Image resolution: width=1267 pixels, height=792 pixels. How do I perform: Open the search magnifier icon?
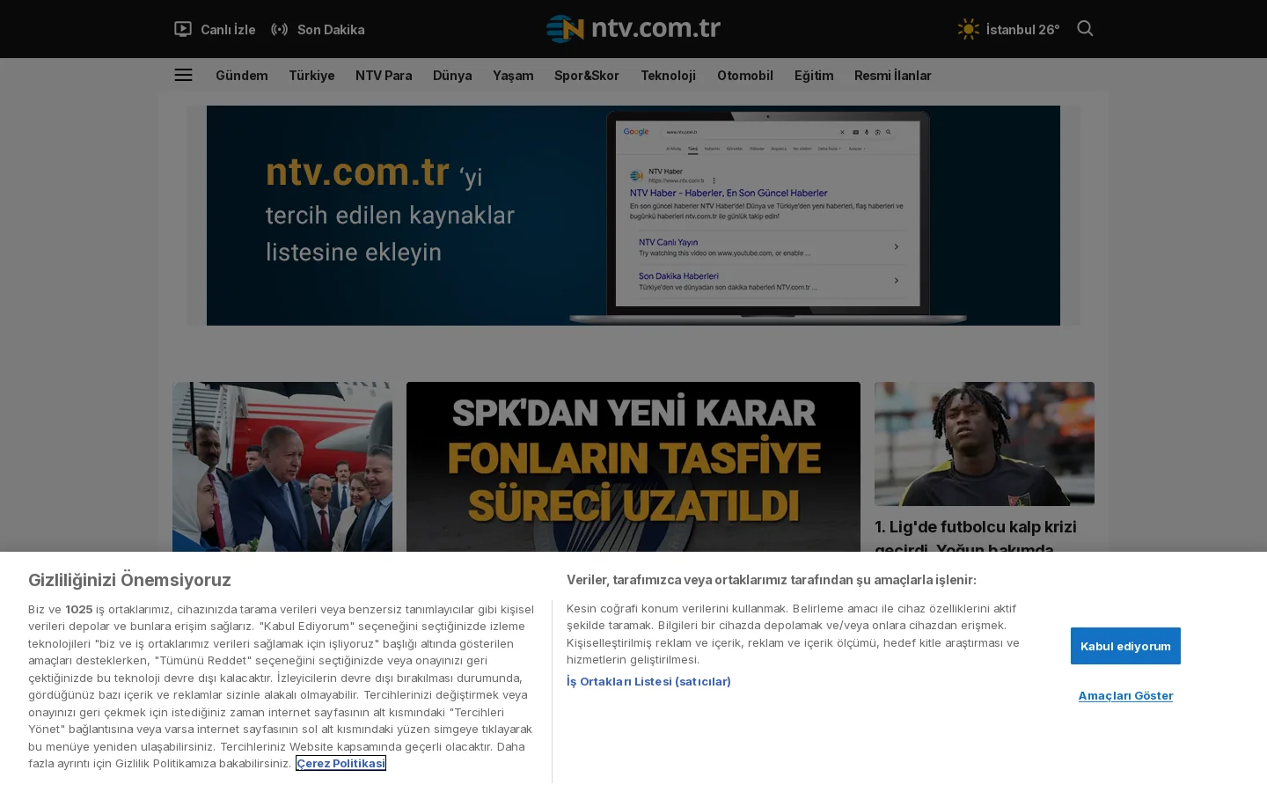click(x=1085, y=28)
